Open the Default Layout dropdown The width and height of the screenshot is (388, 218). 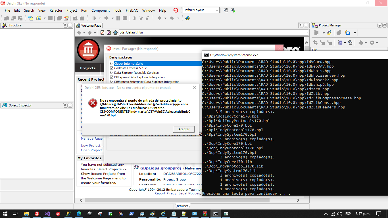pos(217,10)
